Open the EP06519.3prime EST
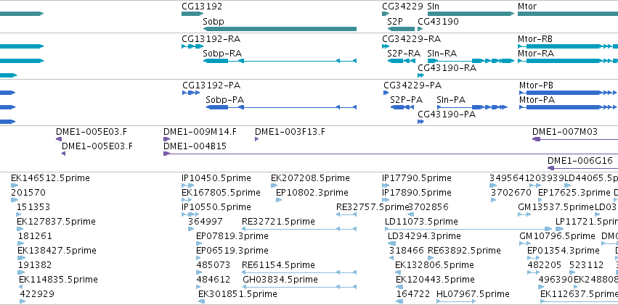The height and width of the screenshot is (305, 618). 198,258
